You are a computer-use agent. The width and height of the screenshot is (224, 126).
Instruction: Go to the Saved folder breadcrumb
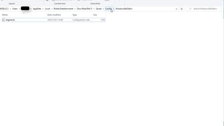pos(99,9)
